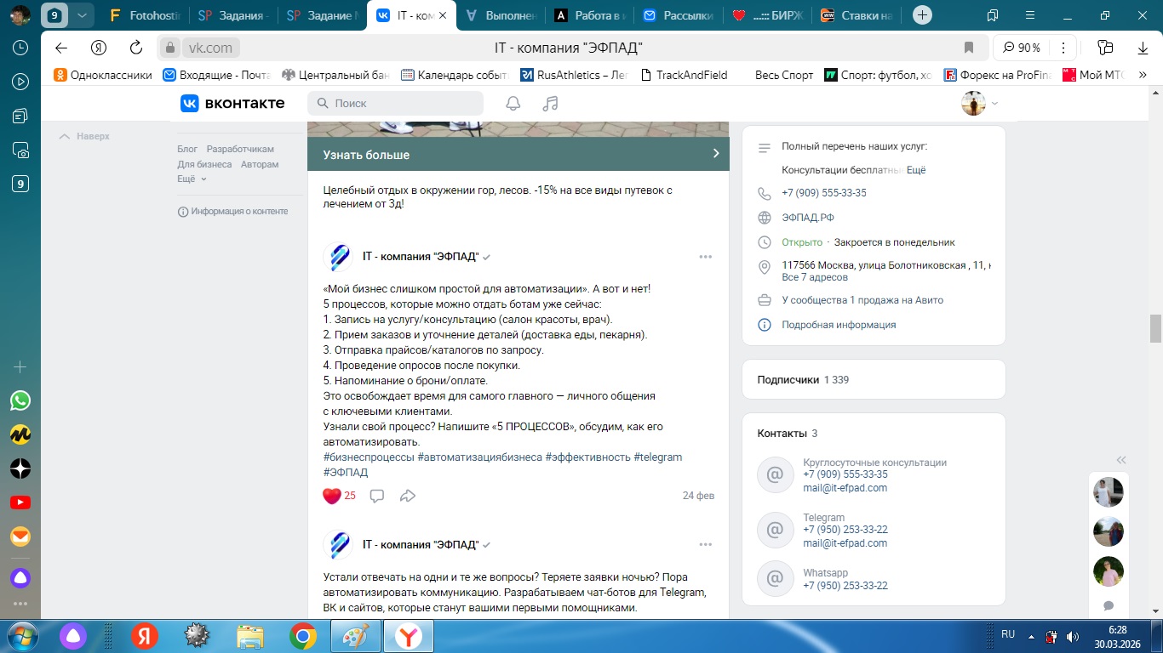This screenshot has width=1163, height=653.
Task: Toggle bookmark for this page in address bar
Action: (x=968, y=48)
